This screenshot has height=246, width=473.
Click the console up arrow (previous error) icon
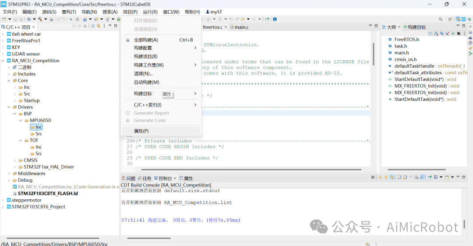(386, 177)
